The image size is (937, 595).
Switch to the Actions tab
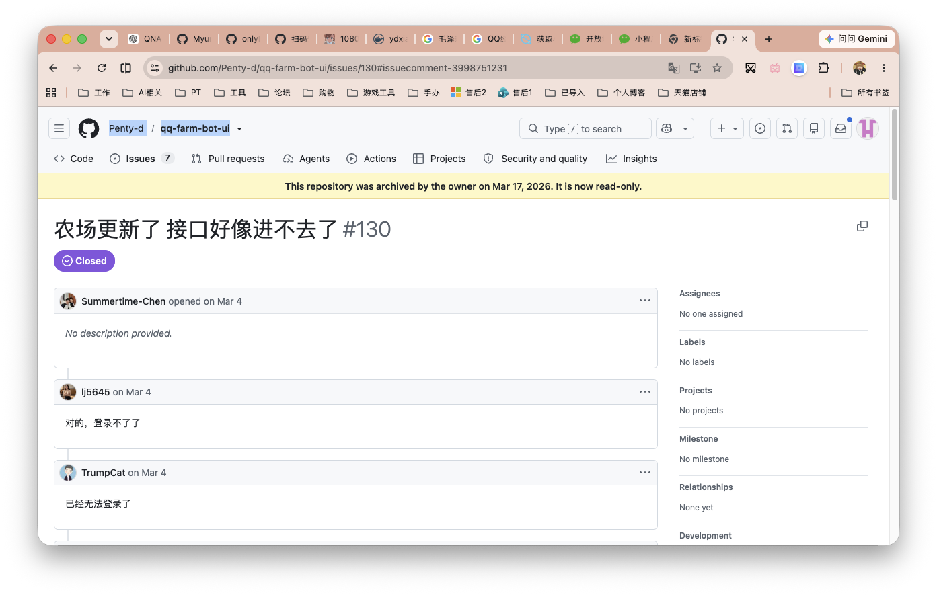tap(371, 159)
